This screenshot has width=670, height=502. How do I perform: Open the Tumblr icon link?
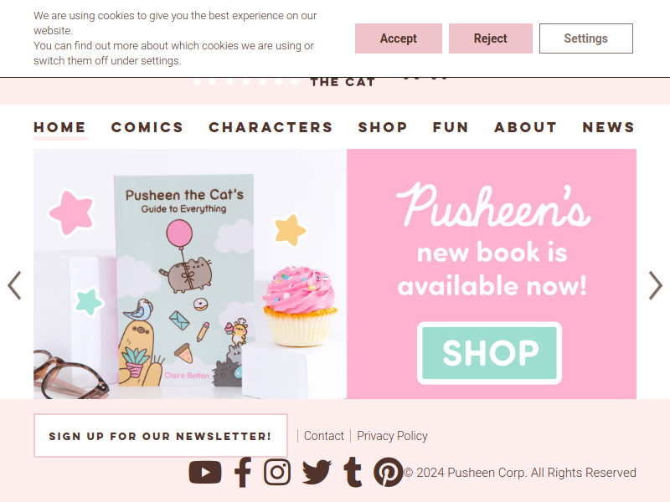(353, 472)
